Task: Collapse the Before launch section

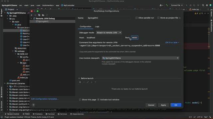Action: pyautogui.click(x=79, y=78)
